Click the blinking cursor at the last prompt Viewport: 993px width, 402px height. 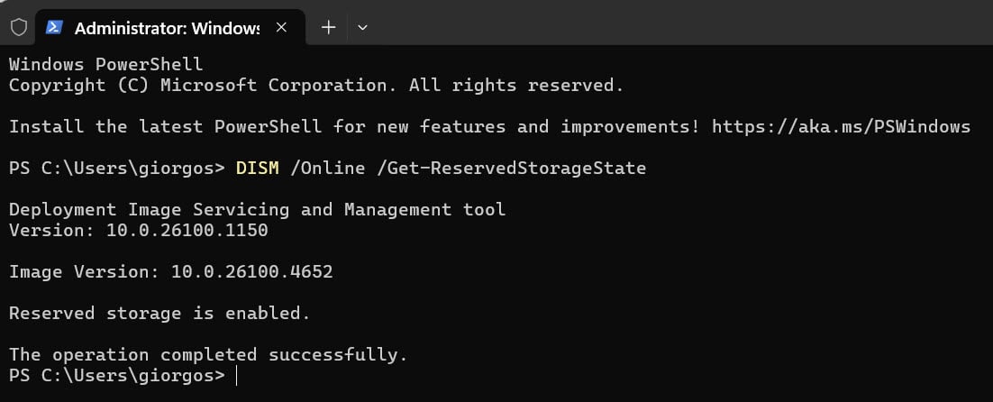pyautogui.click(x=237, y=375)
